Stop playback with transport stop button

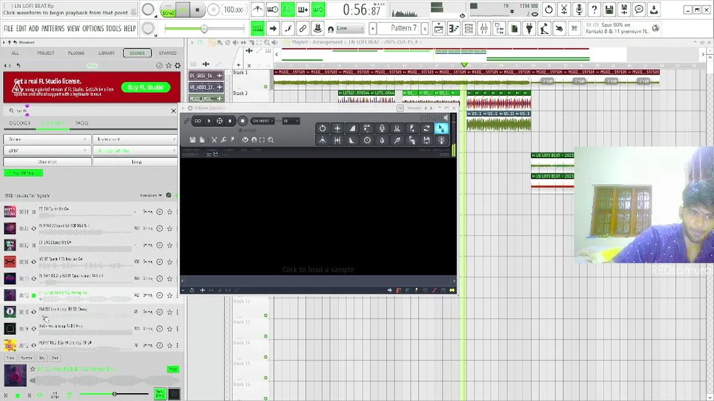click(x=197, y=10)
